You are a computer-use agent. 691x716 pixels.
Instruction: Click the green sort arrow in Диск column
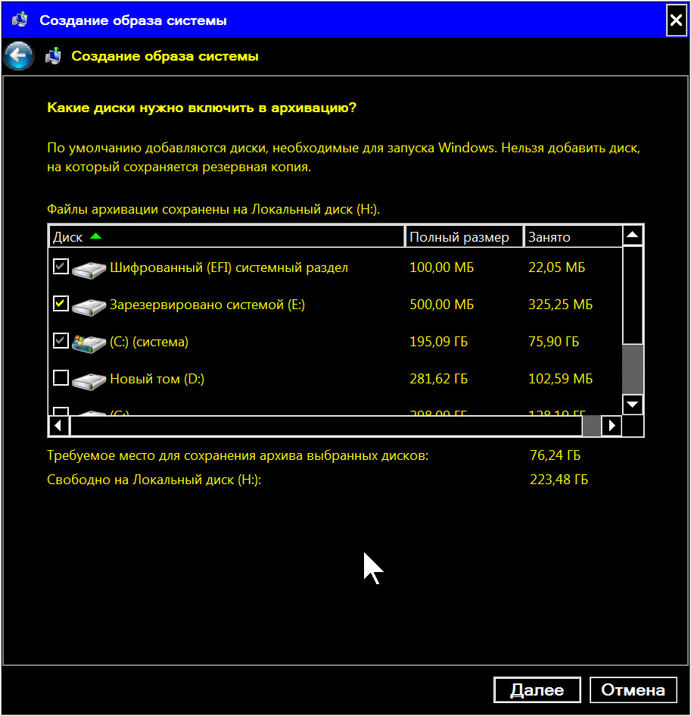[95, 236]
